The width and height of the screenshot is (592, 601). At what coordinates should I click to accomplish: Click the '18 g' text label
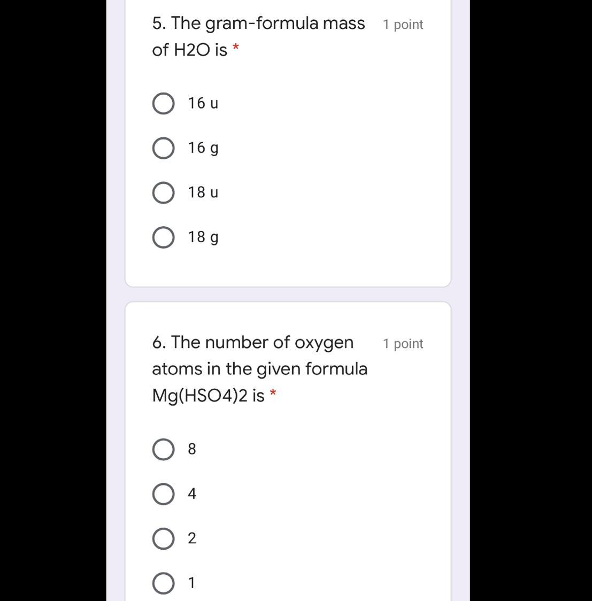(203, 237)
